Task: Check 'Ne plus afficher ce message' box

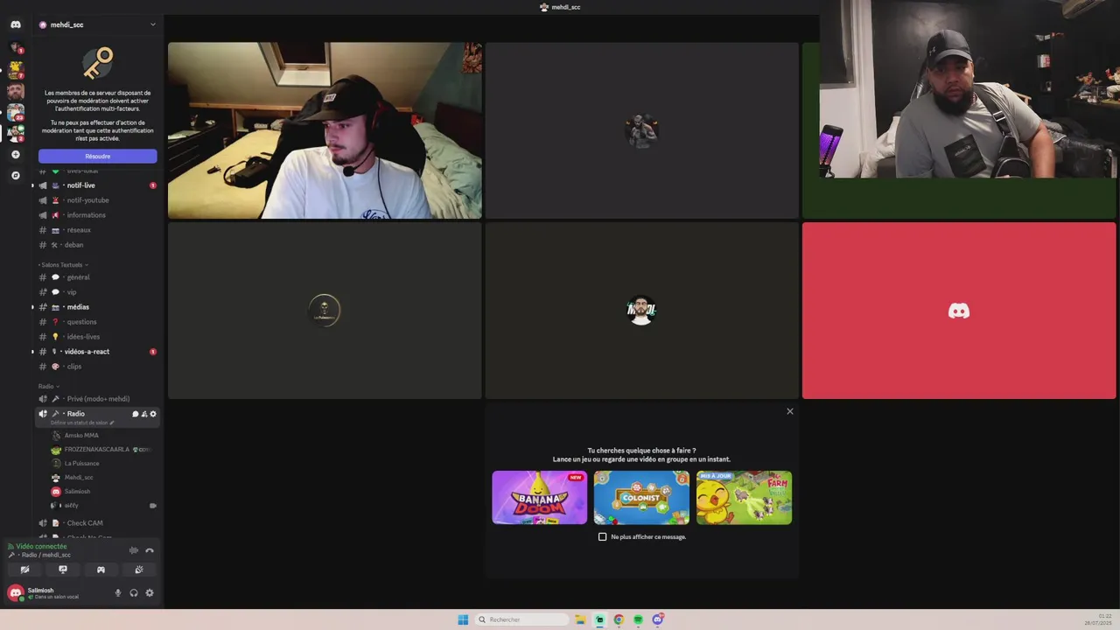Action: [602, 536]
